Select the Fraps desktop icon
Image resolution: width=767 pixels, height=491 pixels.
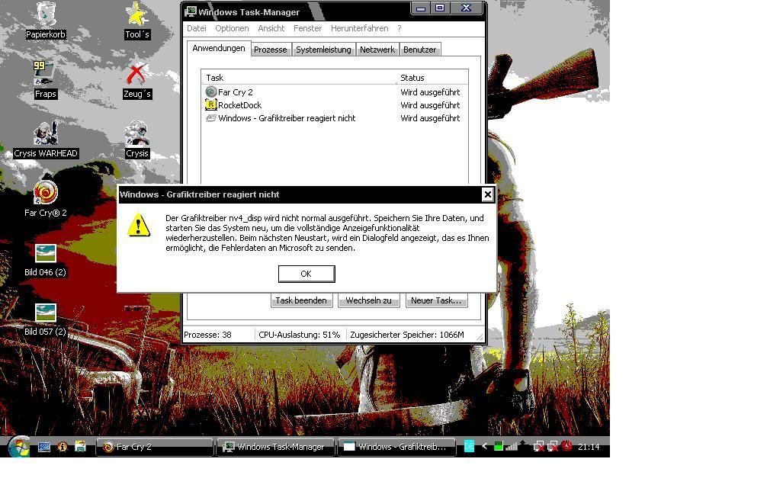(45, 80)
